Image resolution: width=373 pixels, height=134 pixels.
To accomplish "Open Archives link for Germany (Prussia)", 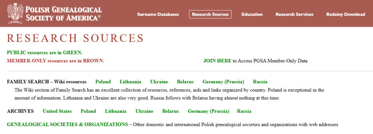I will [x=209, y=111].
